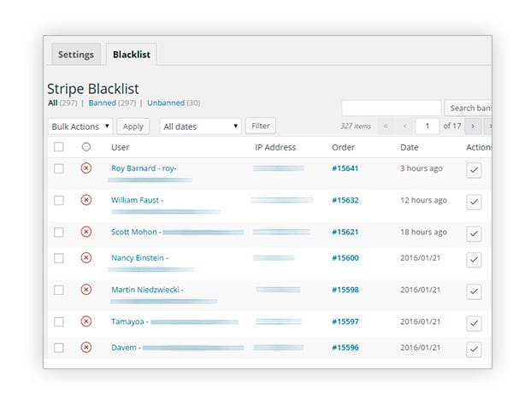Switch to the Settings tab
This screenshot has width=513, height=406.
tap(76, 55)
